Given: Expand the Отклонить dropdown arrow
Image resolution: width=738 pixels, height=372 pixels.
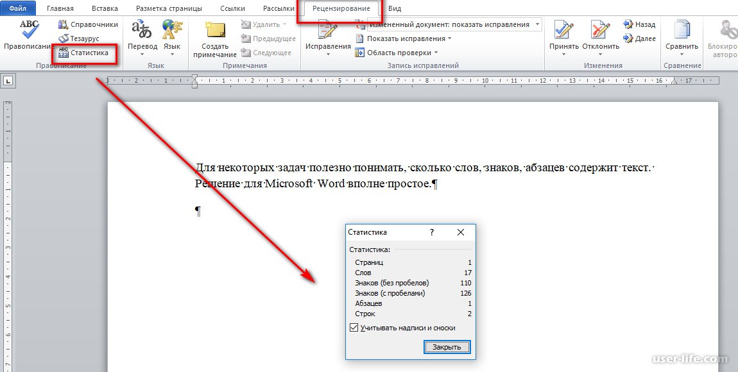Looking at the screenshot, I should [x=601, y=55].
